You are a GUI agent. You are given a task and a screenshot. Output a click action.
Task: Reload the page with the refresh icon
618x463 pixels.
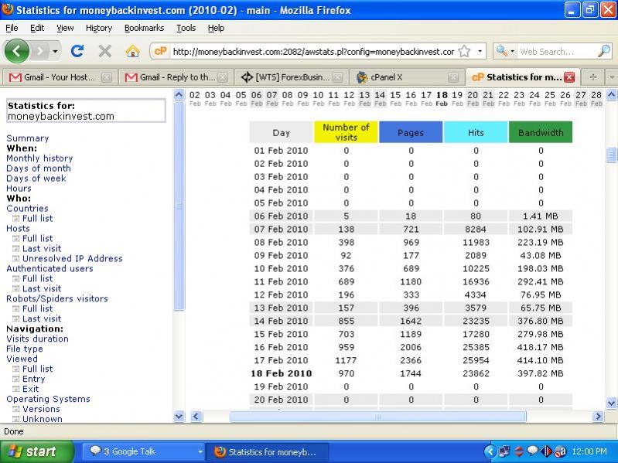click(77, 51)
